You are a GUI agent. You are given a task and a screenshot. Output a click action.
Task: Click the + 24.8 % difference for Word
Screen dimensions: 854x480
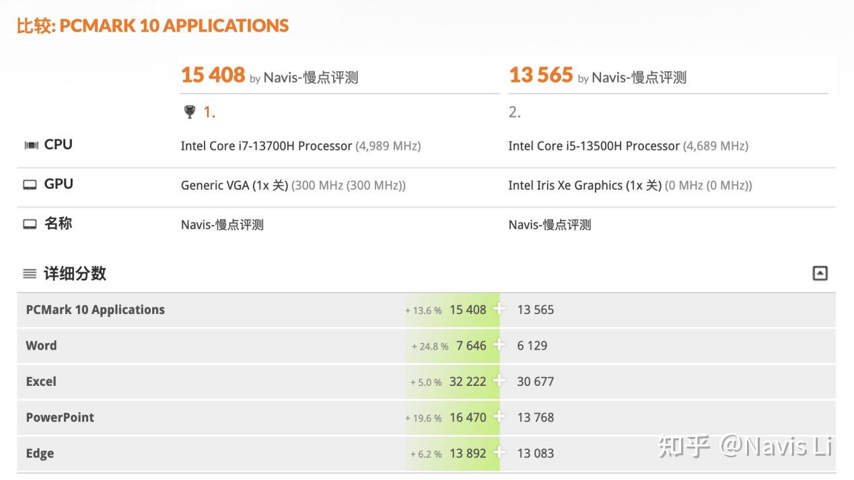[430, 346]
